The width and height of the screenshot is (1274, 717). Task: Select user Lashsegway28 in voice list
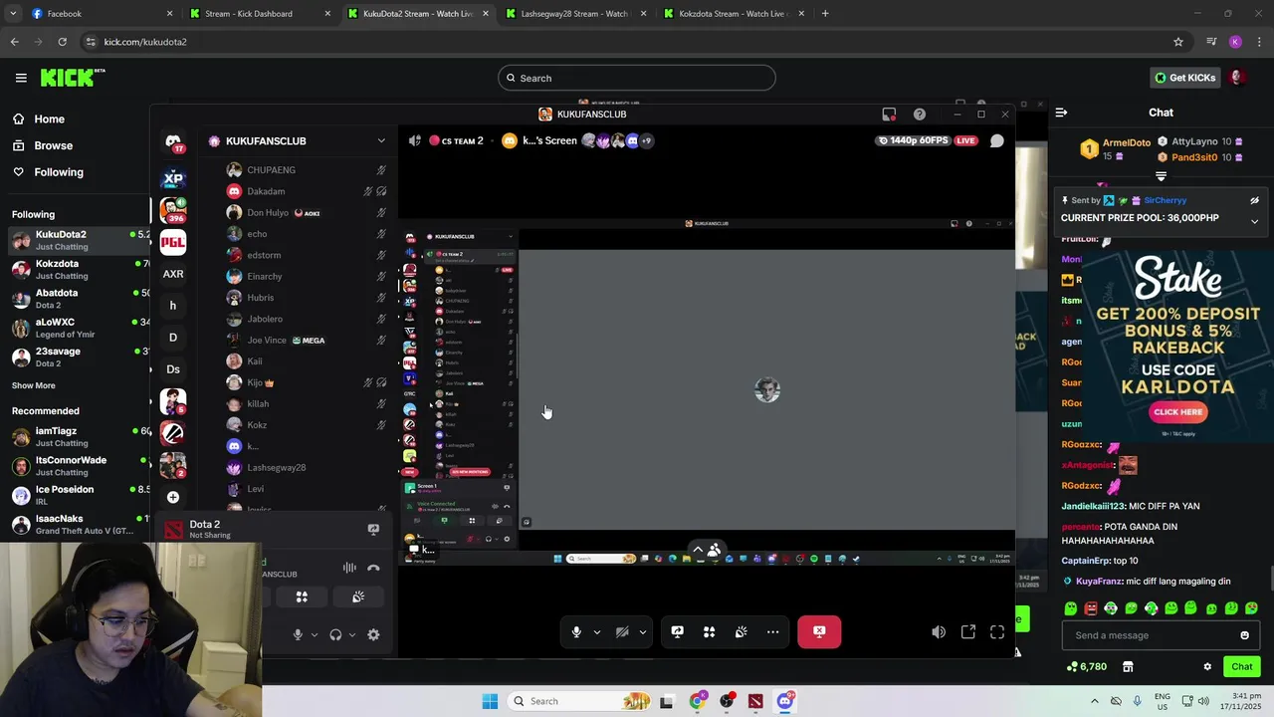(x=277, y=468)
